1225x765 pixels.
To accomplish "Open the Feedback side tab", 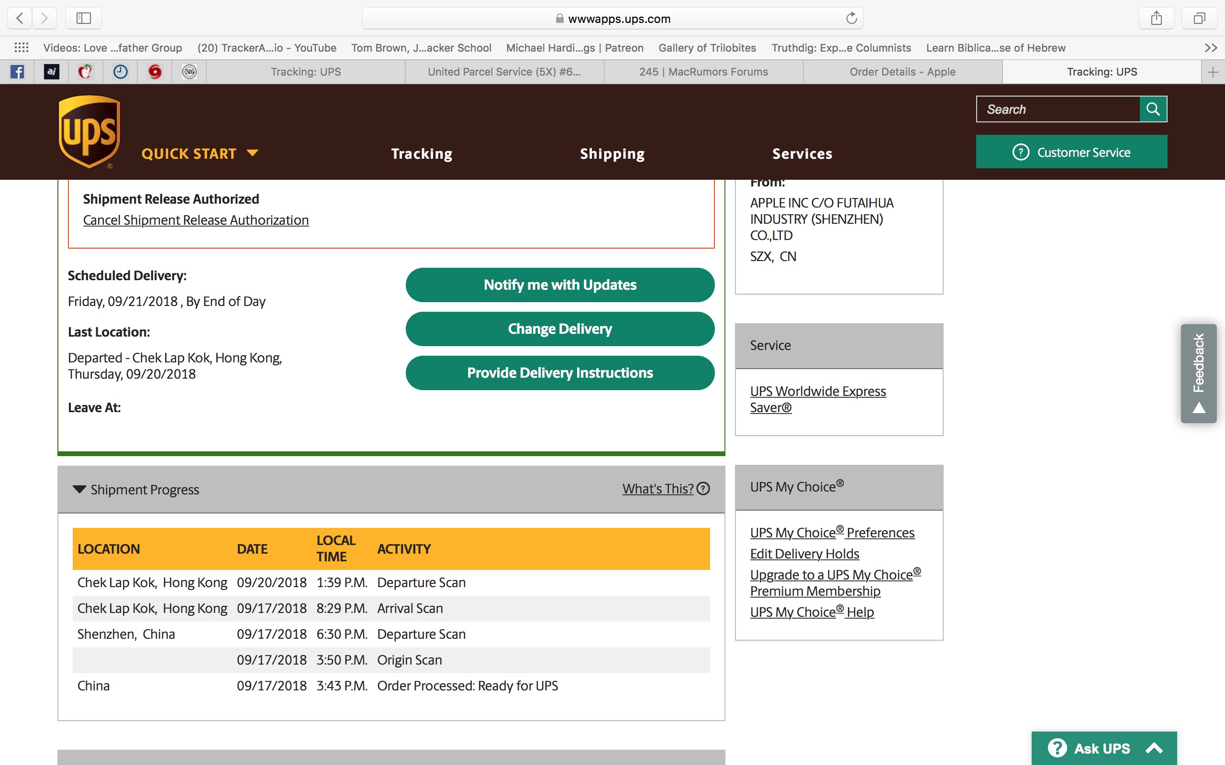I will [x=1199, y=373].
